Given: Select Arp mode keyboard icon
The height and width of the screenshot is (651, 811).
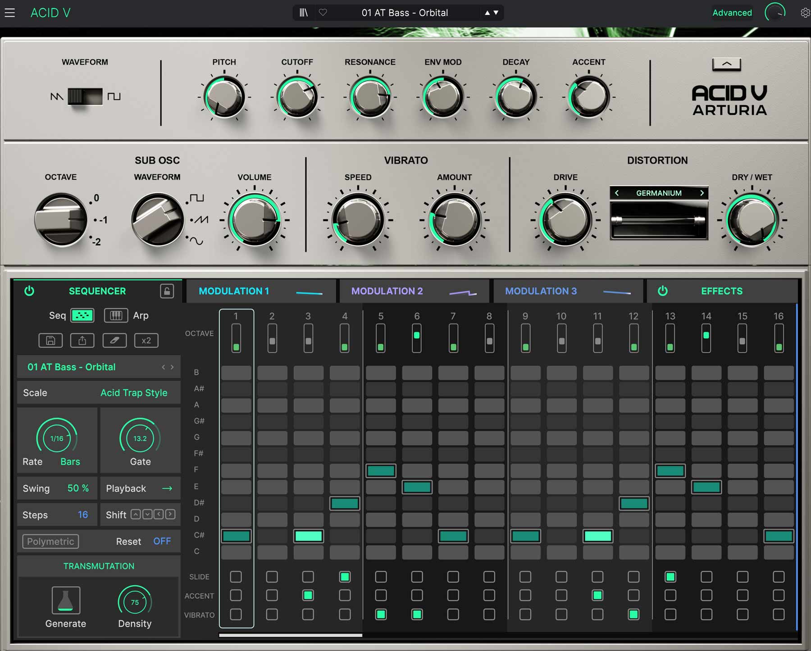Looking at the screenshot, I should 116,315.
